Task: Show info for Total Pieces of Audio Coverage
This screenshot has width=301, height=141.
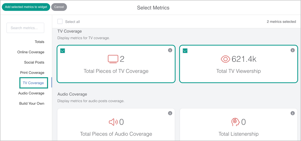Action: [170, 113]
